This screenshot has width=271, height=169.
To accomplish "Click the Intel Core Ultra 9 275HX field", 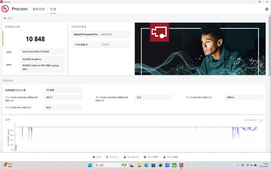I will tap(42, 51).
